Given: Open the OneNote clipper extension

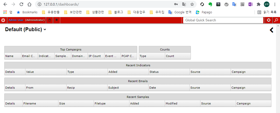Looking at the screenshot, I should (x=250, y=4).
